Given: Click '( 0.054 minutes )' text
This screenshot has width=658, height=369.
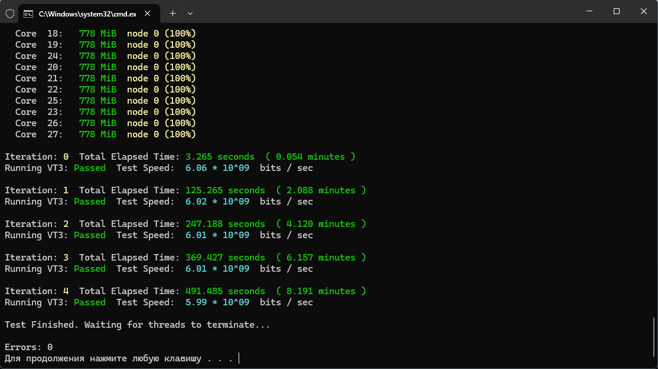Looking at the screenshot, I should coord(311,157).
